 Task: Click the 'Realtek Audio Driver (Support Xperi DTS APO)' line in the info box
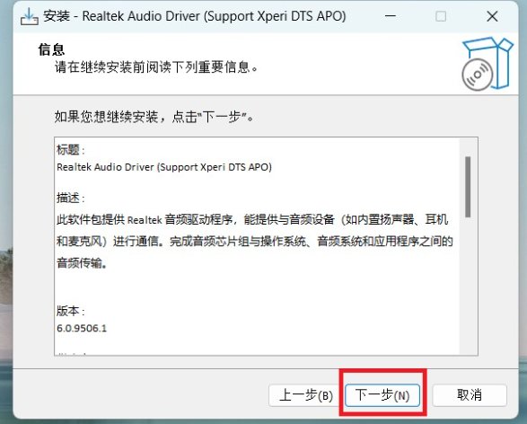pyautogui.click(x=164, y=167)
